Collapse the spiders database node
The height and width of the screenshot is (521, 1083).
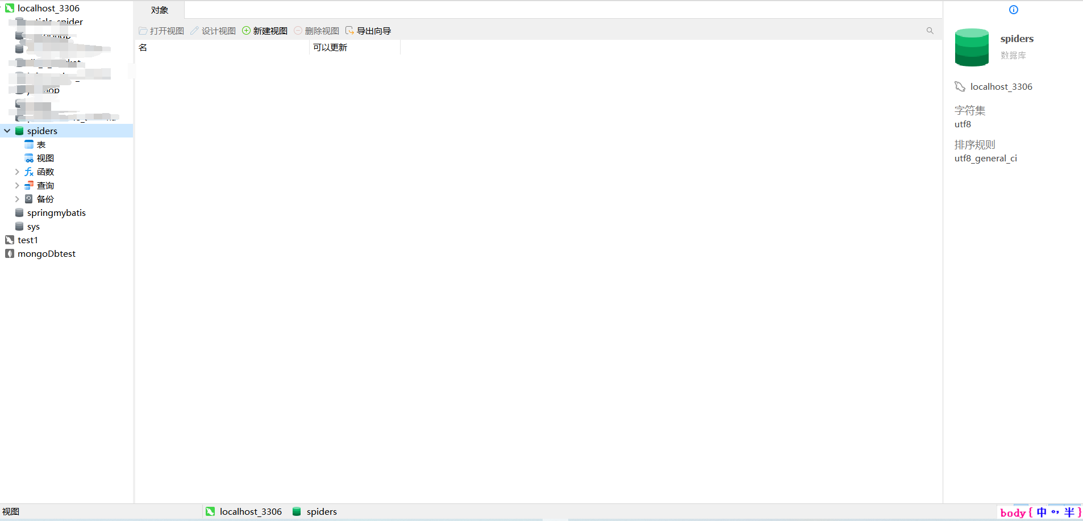tap(7, 131)
